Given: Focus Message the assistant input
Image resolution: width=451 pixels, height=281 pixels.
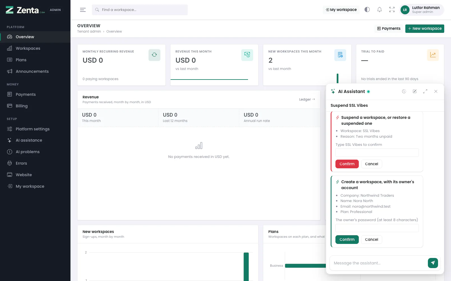Looking at the screenshot, I should coord(379,263).
